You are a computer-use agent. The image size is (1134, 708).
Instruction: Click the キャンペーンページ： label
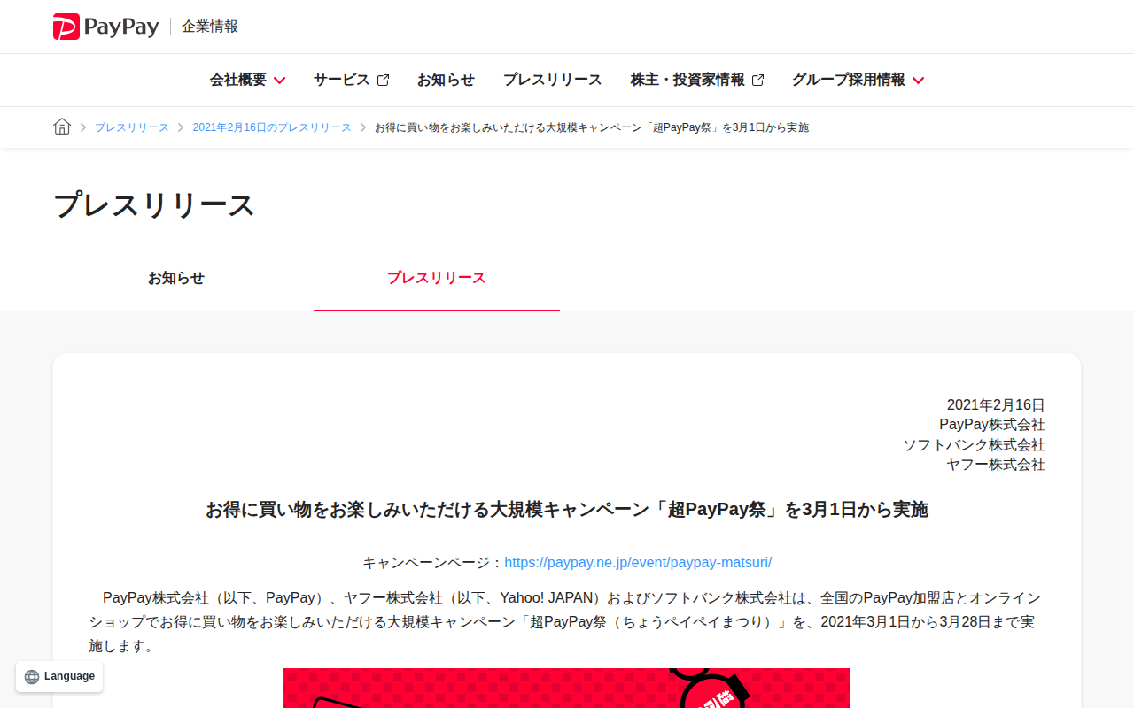point(433,563)
